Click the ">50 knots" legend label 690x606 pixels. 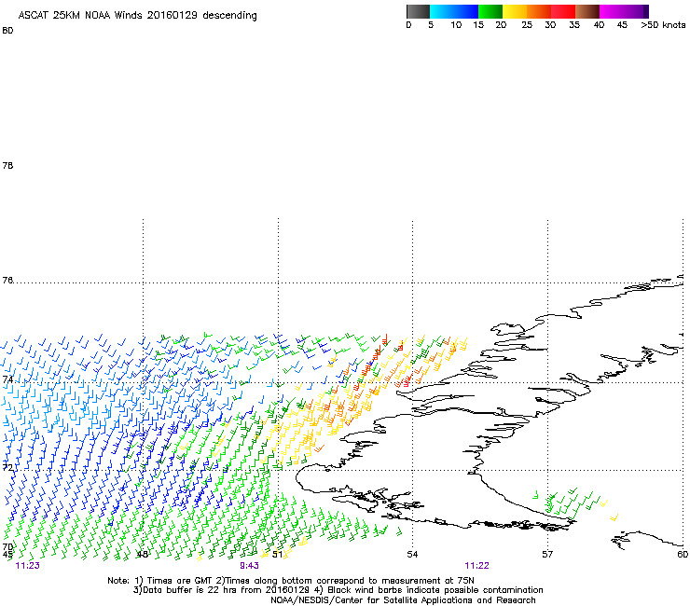[x=663, y=25]
